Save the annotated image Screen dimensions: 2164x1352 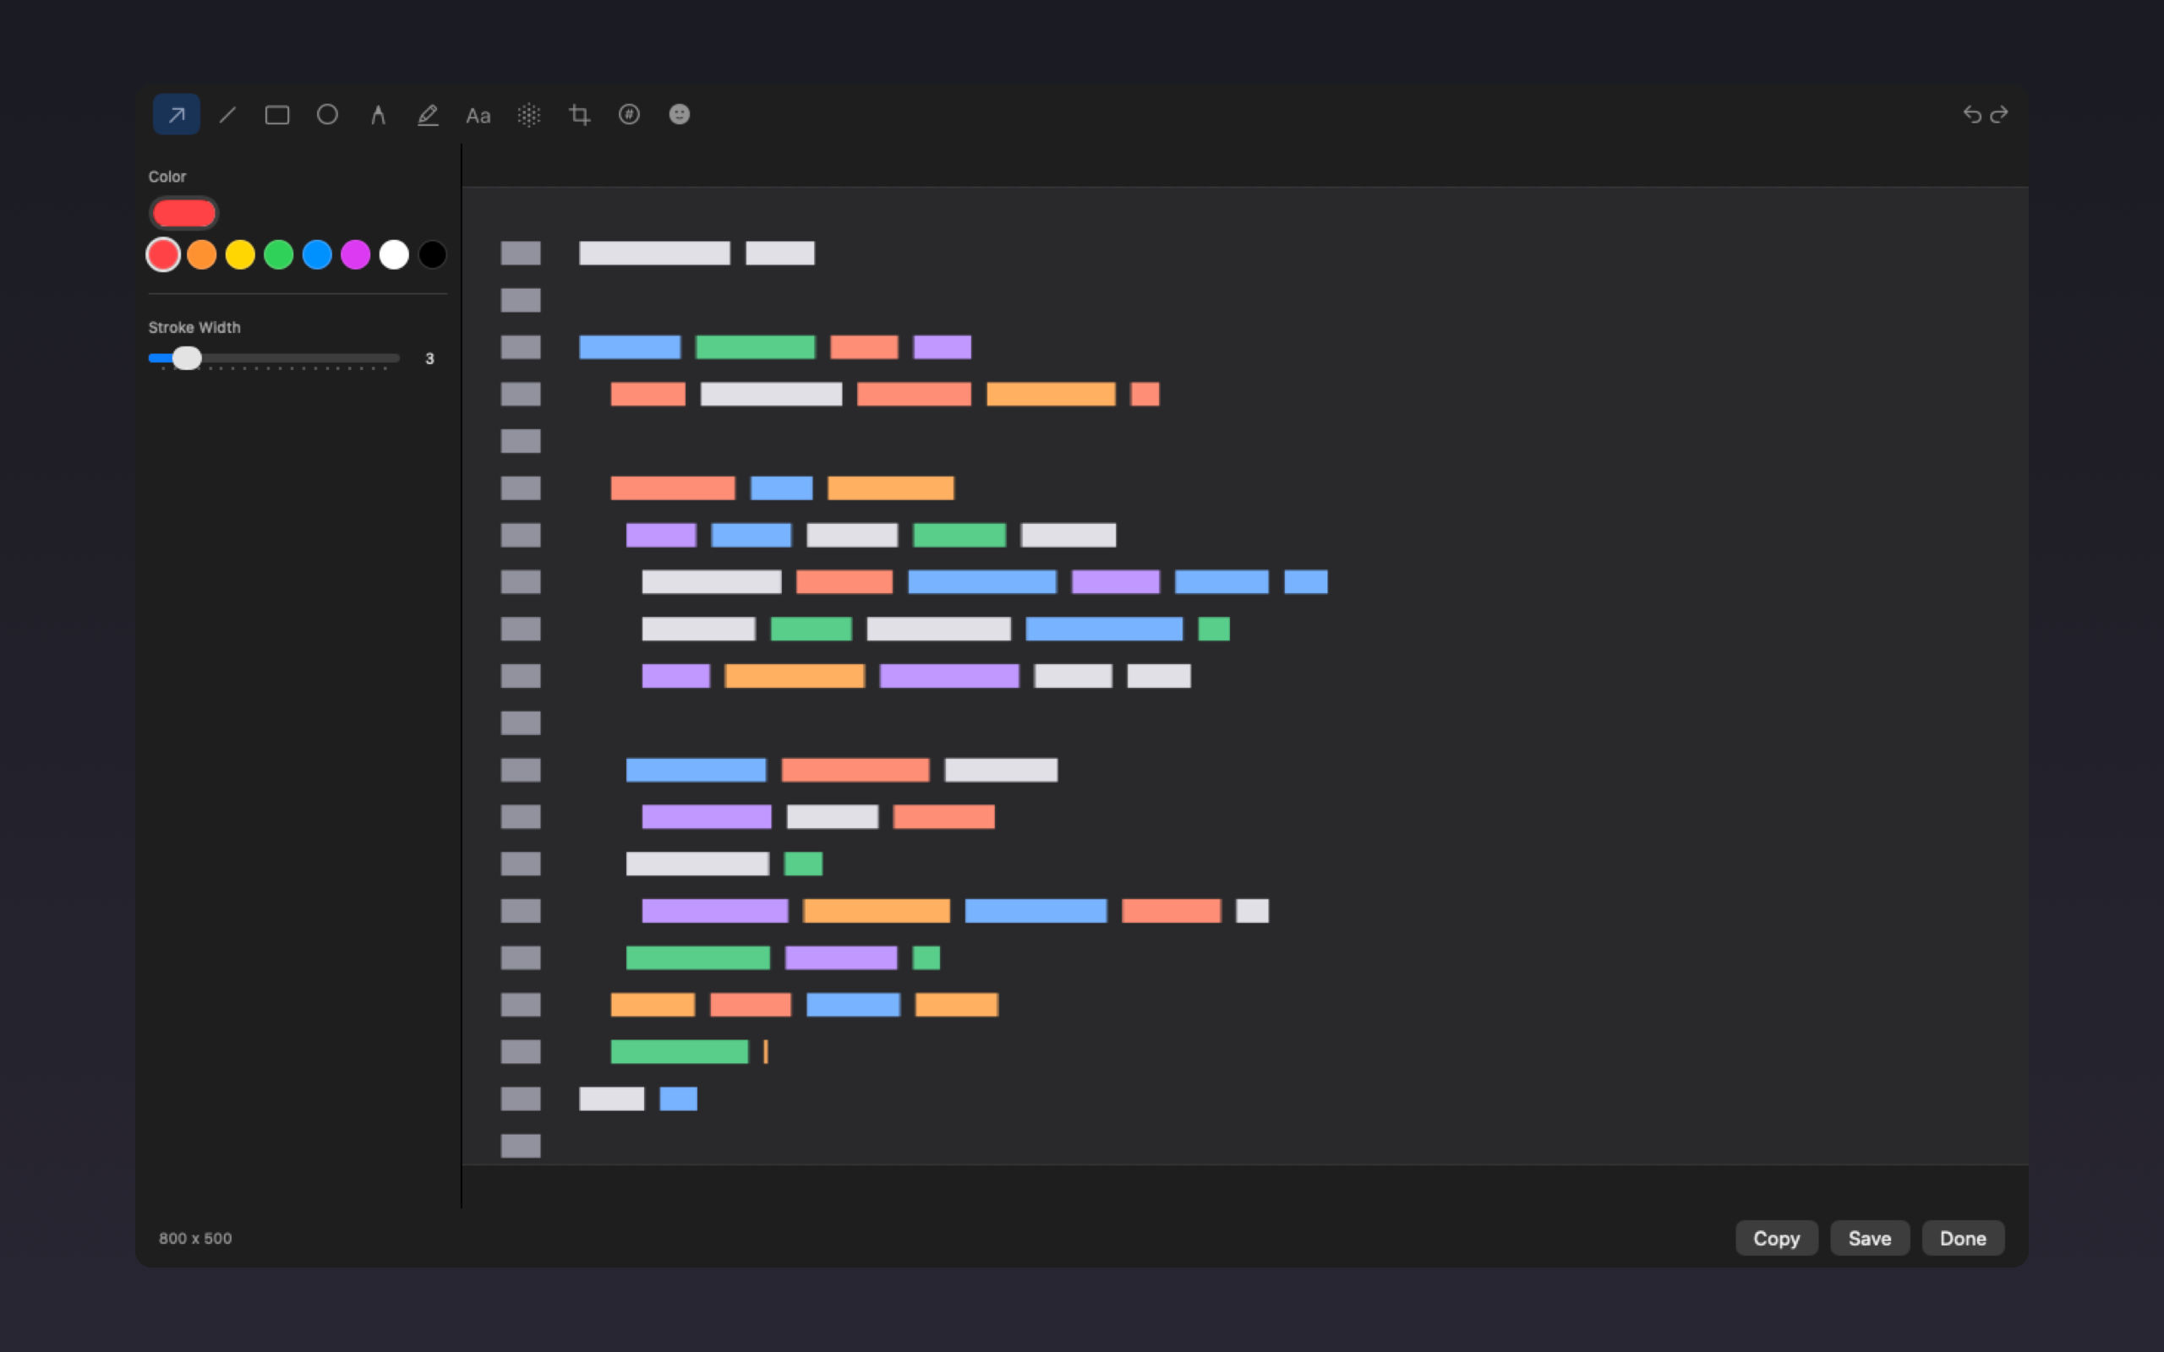[1869, 1238]
